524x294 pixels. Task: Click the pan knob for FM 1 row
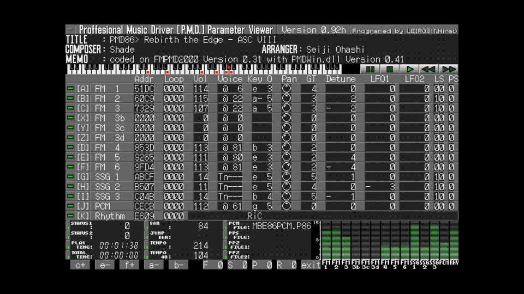point(287,89)
